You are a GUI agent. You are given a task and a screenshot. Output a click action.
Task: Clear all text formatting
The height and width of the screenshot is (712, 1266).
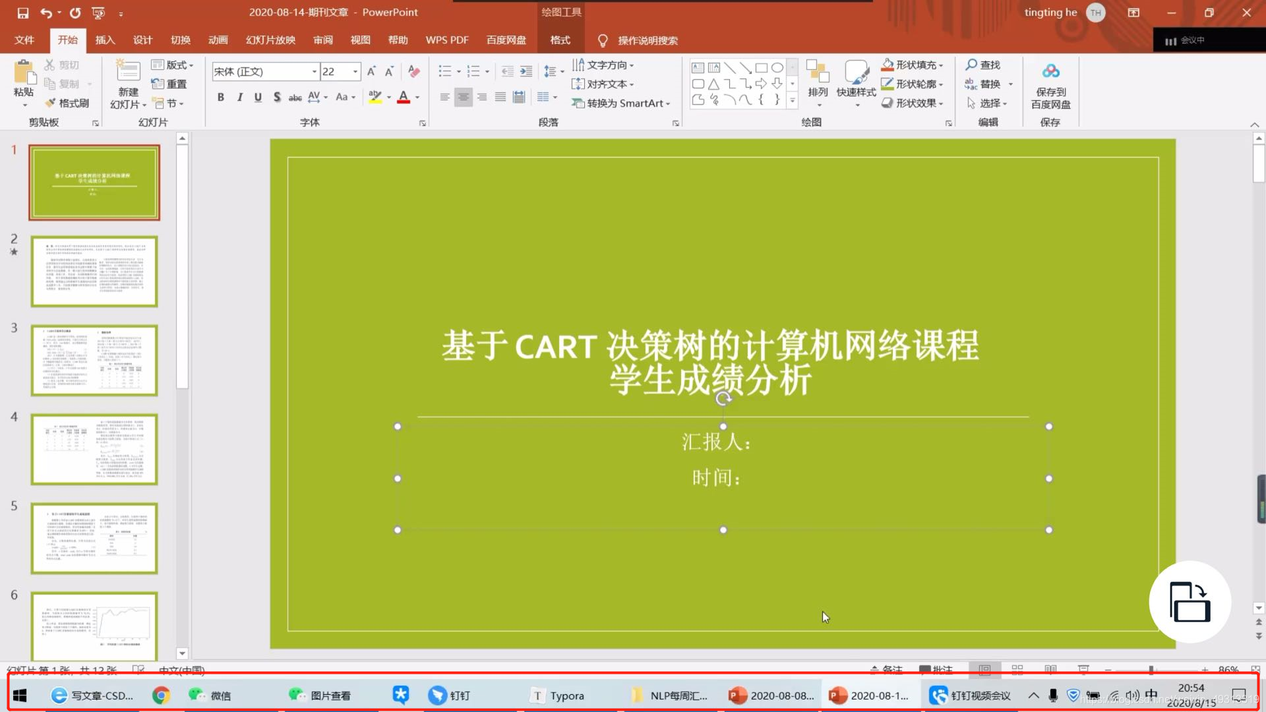point(414,71)
